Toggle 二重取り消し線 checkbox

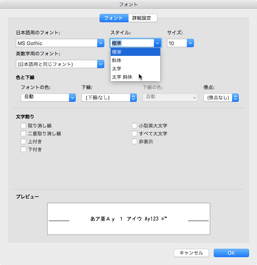coord(23,133)
